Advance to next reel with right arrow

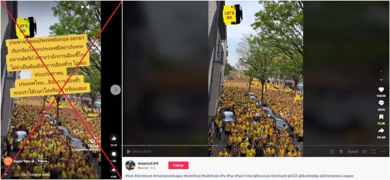pyautogui.click(x=116, y=90)
